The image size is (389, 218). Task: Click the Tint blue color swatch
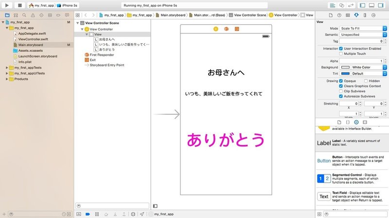point(345,74)
